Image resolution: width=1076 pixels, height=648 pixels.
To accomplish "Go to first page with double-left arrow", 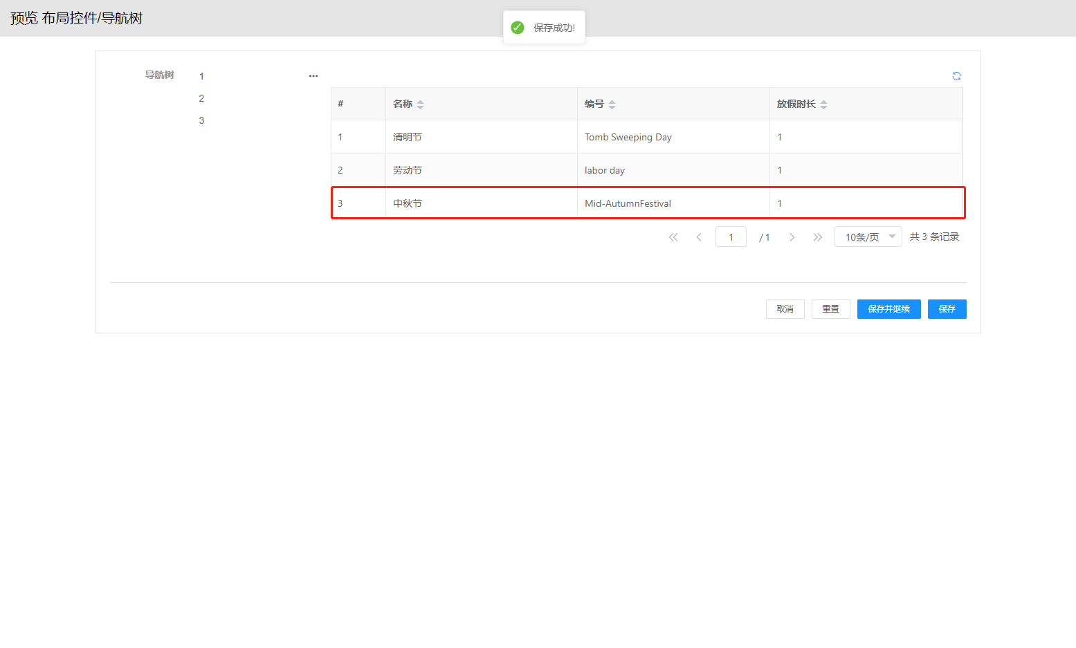I will (x=673, y=237).
